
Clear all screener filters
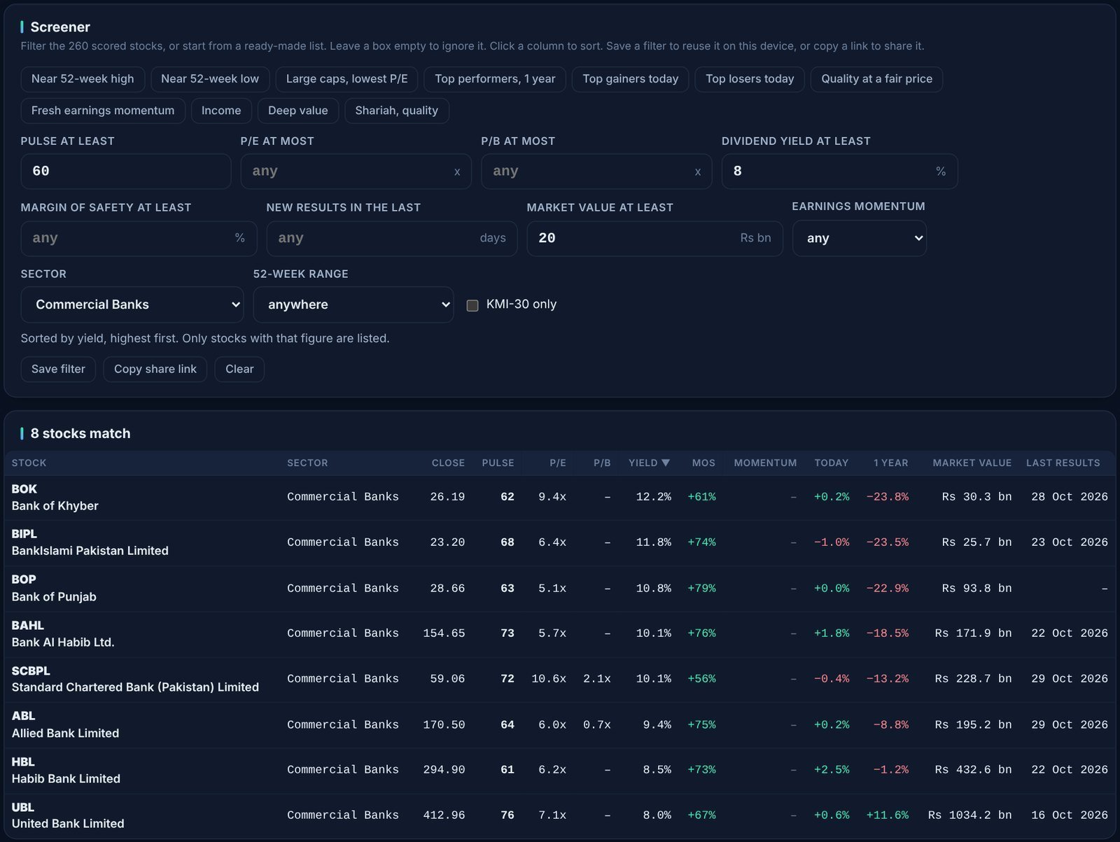coord(239,369)
